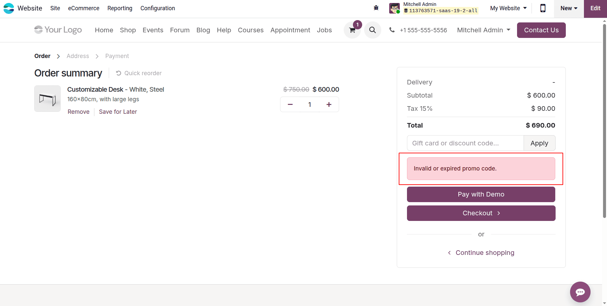Screen dimensions: 607x306
Task: Click Pay with Demo button
Action: pos(481,194)
